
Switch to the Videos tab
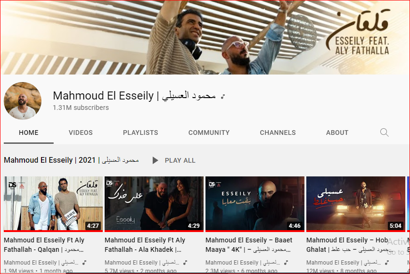point(81,133)
